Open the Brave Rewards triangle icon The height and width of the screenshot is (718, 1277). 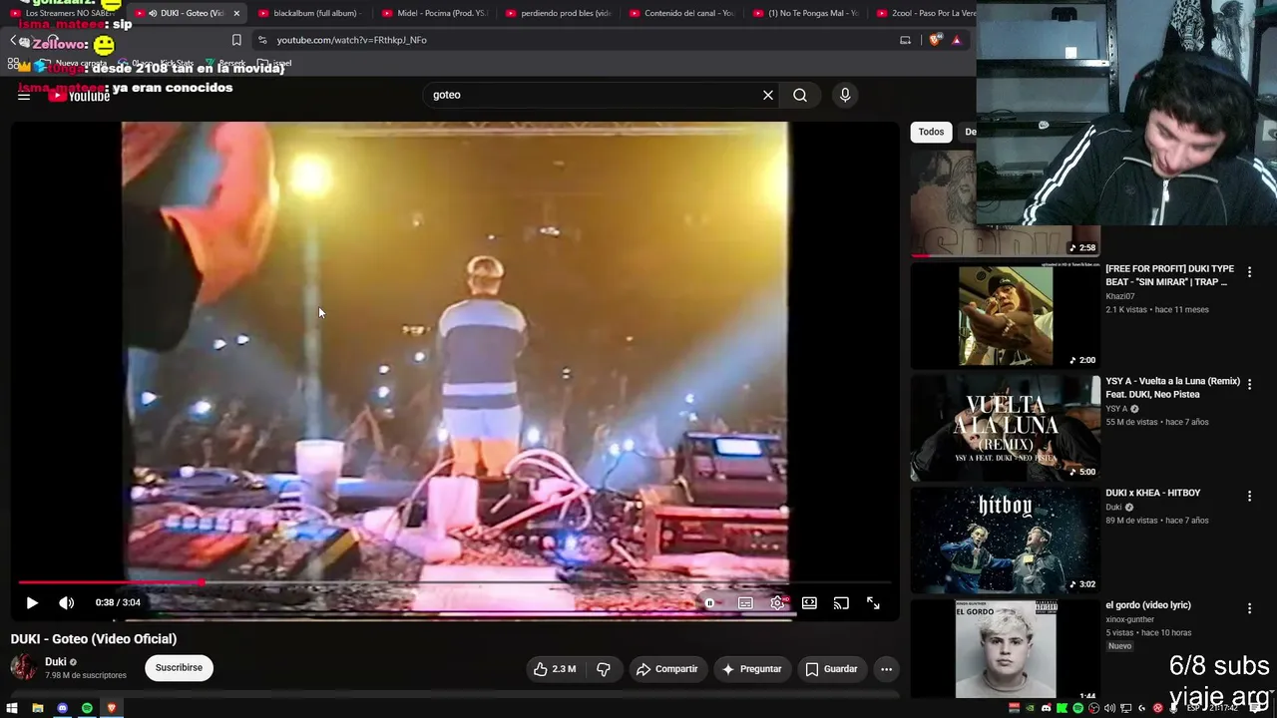pyautogui.click(x=956, y=40)
